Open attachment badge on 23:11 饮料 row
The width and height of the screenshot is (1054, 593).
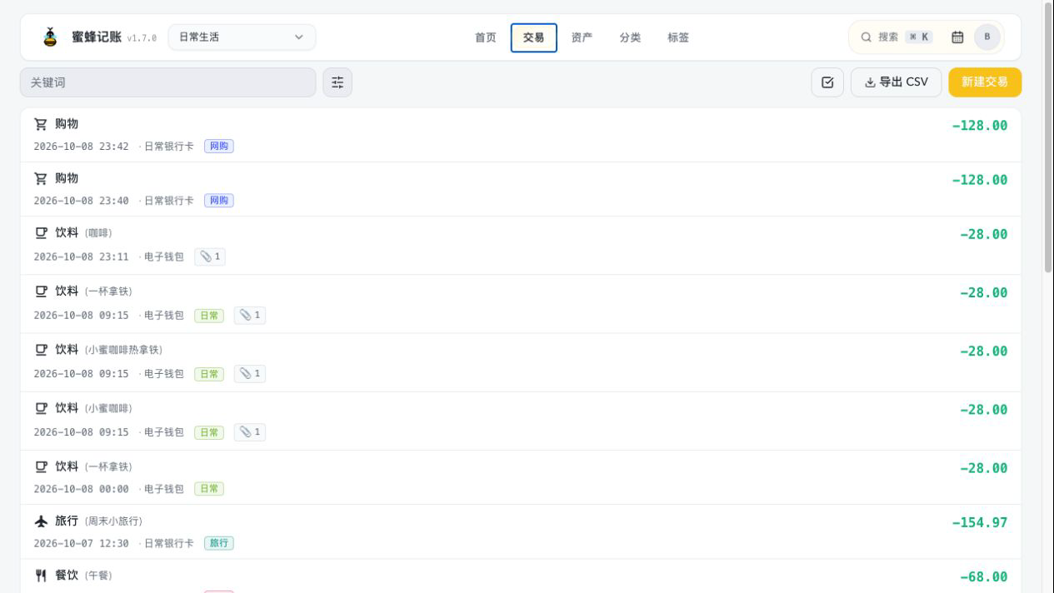tap(210, 257)
